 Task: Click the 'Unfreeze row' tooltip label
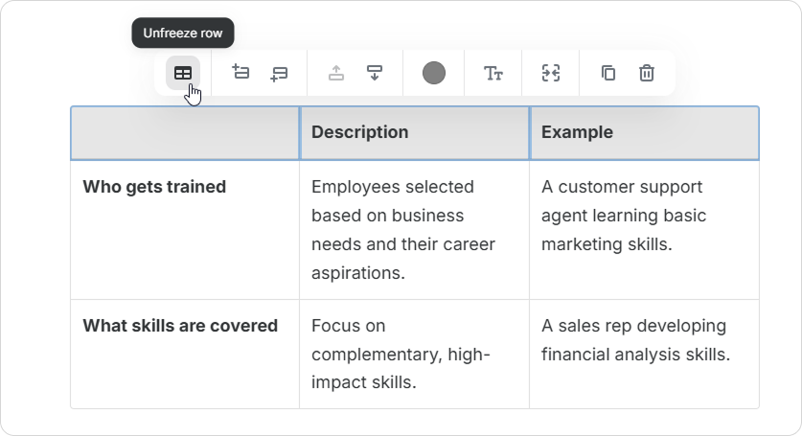pyautogui.click(x=183, y=33)
